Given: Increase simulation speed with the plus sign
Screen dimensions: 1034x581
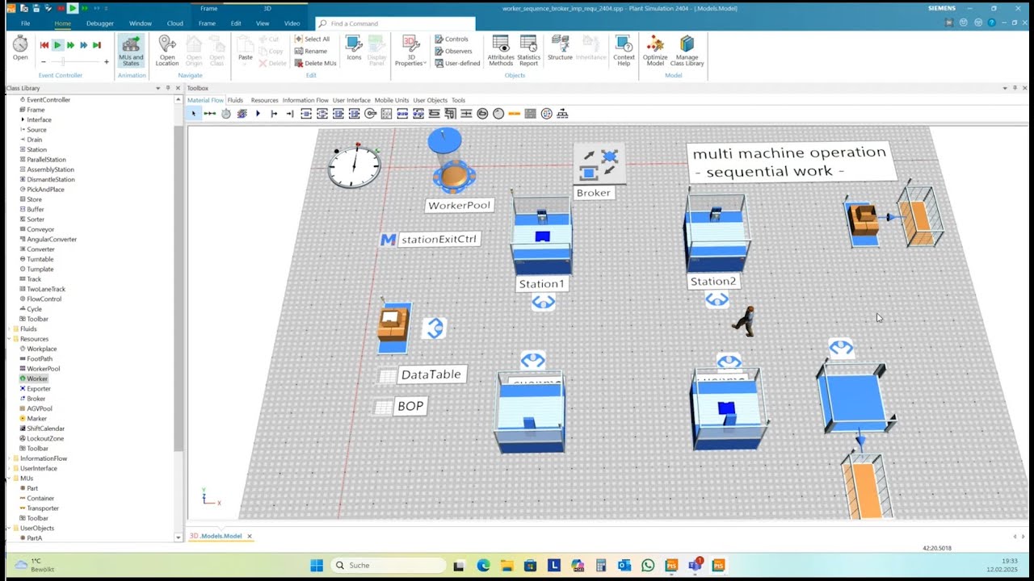Looking at the screenshot, I should [106, 61].
